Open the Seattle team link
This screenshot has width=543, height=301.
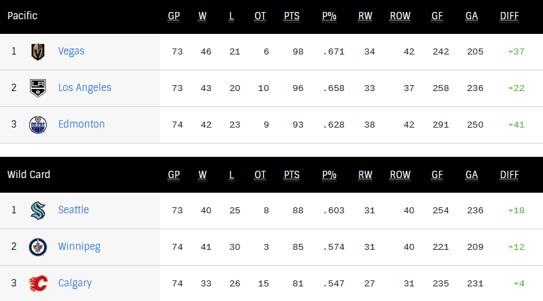point(73,210)
